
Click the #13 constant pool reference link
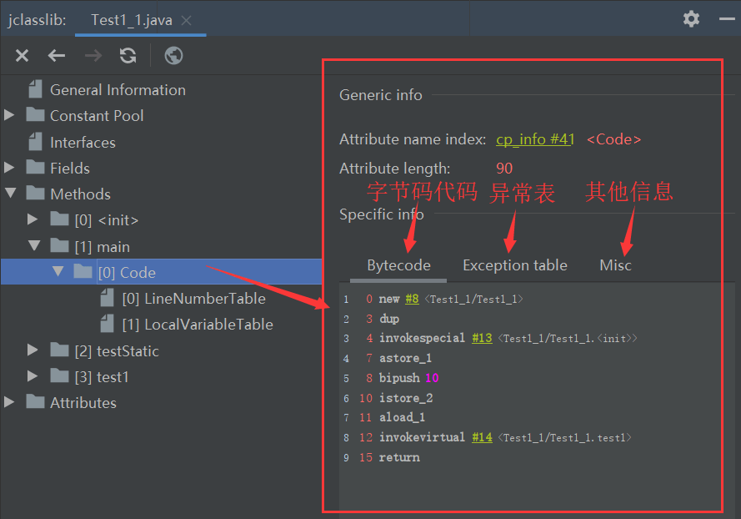pos(481,339)
